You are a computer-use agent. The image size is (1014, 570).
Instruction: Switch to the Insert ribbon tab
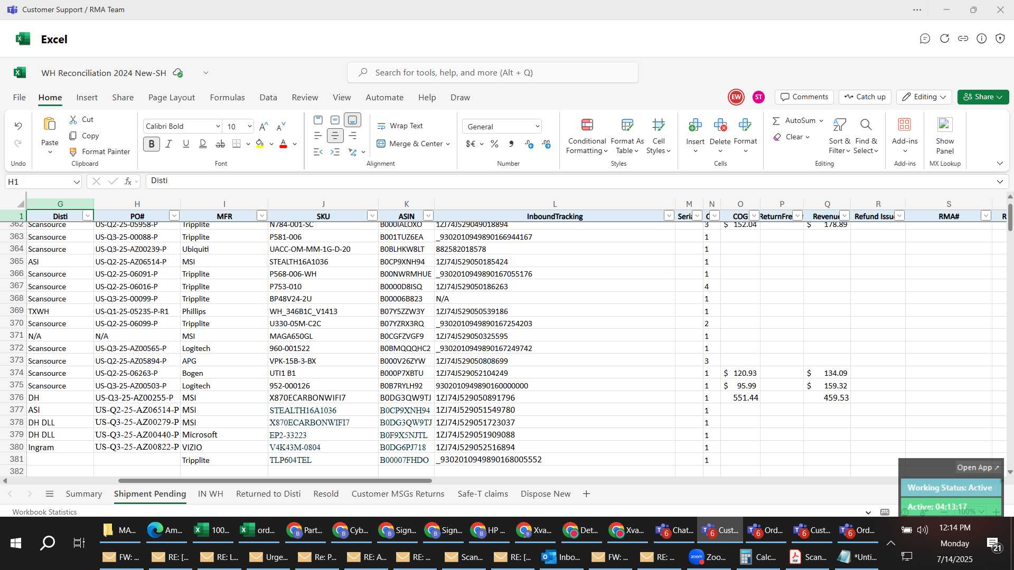pyautogui.click(x=87, y=97)
